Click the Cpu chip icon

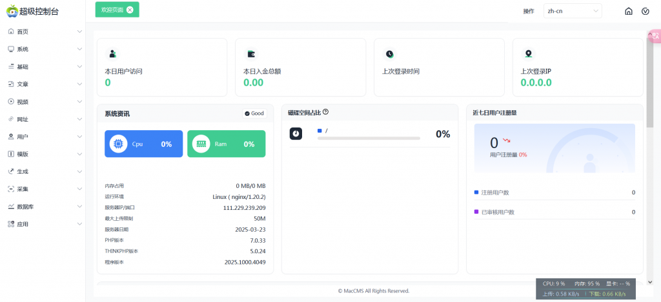coord(119,144)
